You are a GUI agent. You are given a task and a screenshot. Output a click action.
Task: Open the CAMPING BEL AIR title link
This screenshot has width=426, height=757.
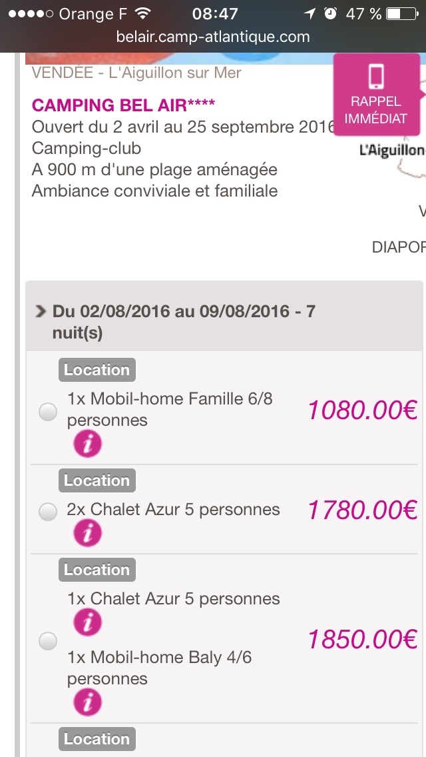pyautogui.click(x=124, y=105)
